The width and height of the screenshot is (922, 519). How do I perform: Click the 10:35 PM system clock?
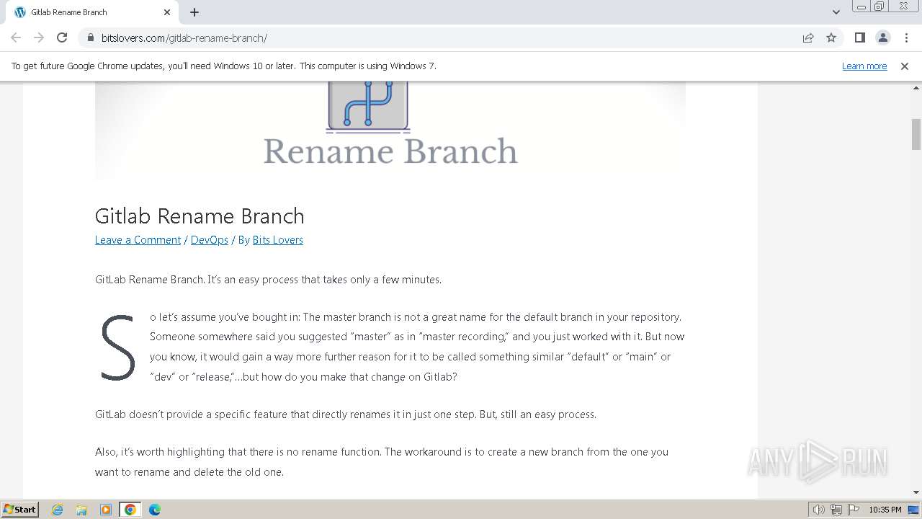point(885,510)
